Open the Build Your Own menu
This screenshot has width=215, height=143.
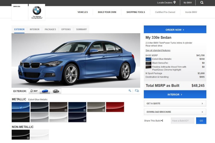coord(107,12)
